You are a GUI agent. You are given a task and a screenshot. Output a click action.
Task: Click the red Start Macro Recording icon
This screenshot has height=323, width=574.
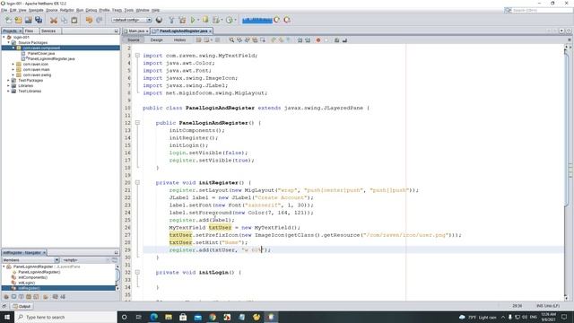tap(318, 39)
